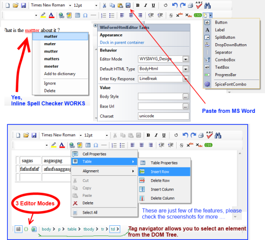Click the numbered list icon in top toolbar

pos(104,15)
